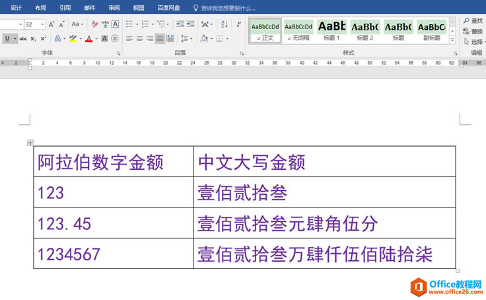
Task: Click the Tell Me search box
Action: 225,8
